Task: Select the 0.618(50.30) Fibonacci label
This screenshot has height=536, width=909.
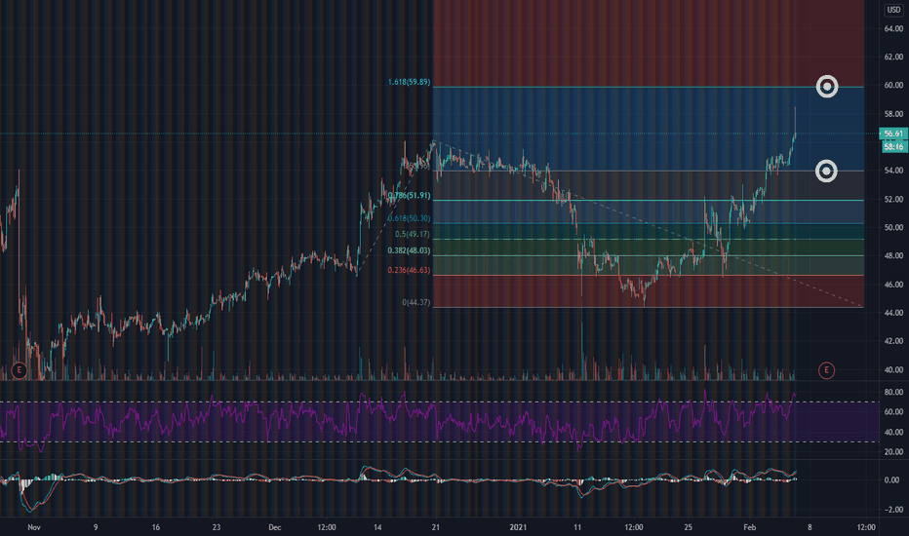Action: click(x=409, y=218)
